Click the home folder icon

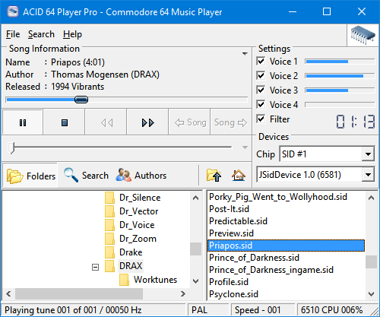(239, 175)
